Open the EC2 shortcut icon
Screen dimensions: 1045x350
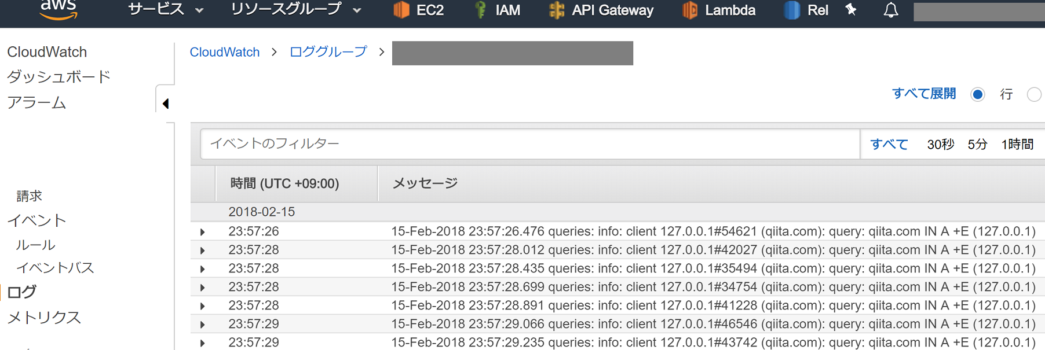tap(401, 10)
